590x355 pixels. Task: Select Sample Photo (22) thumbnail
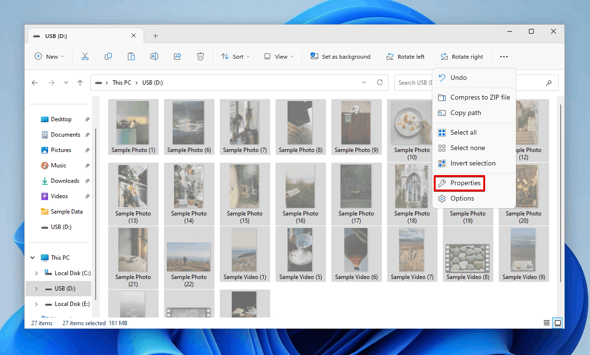tap(189, 257)
